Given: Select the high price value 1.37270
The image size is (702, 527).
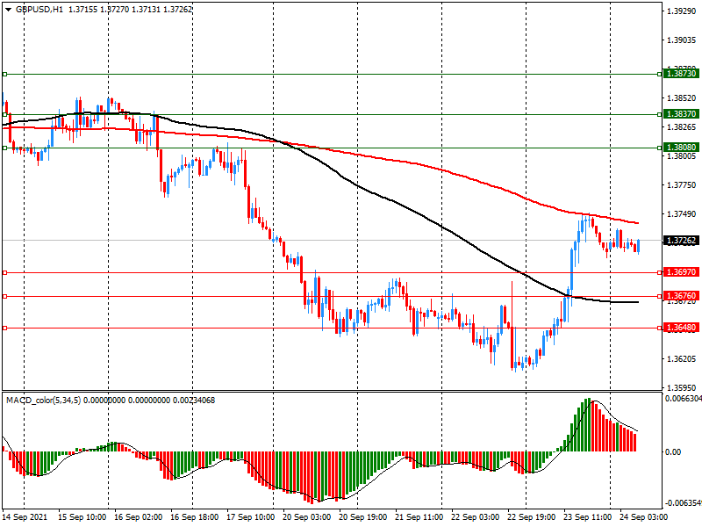Looking at the screenshot, I should click(x=114, y=10).
